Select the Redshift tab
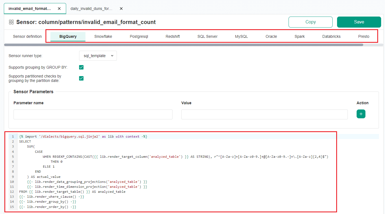Image resolution: width=385 pixels, height=214 pixels. coord(173,36)
